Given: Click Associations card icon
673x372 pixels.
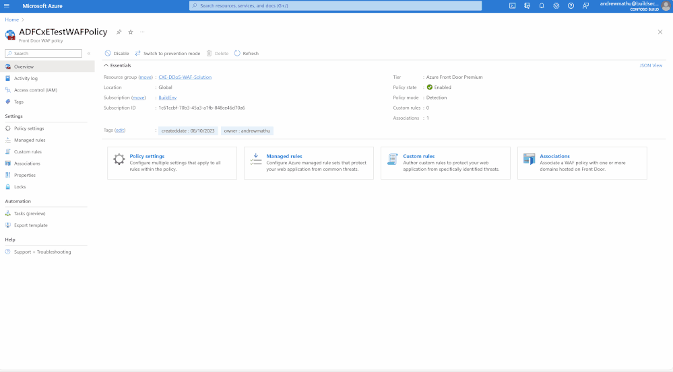Looking at the screenshot, I should 530,159.
